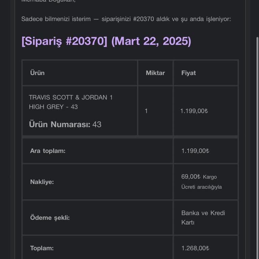This screenshot has height=259, width=259.
Task: Select the Ürün column header
Action: tap(37, 73)
